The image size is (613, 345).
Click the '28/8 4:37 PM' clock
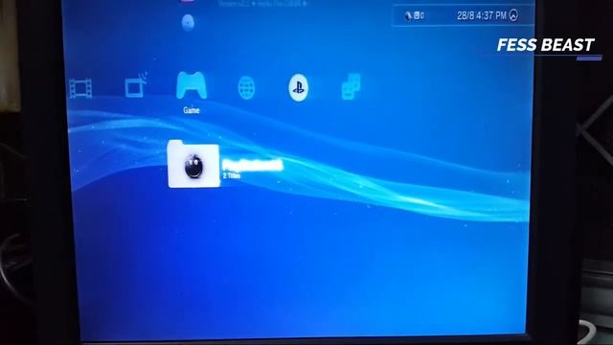[482, 15]
